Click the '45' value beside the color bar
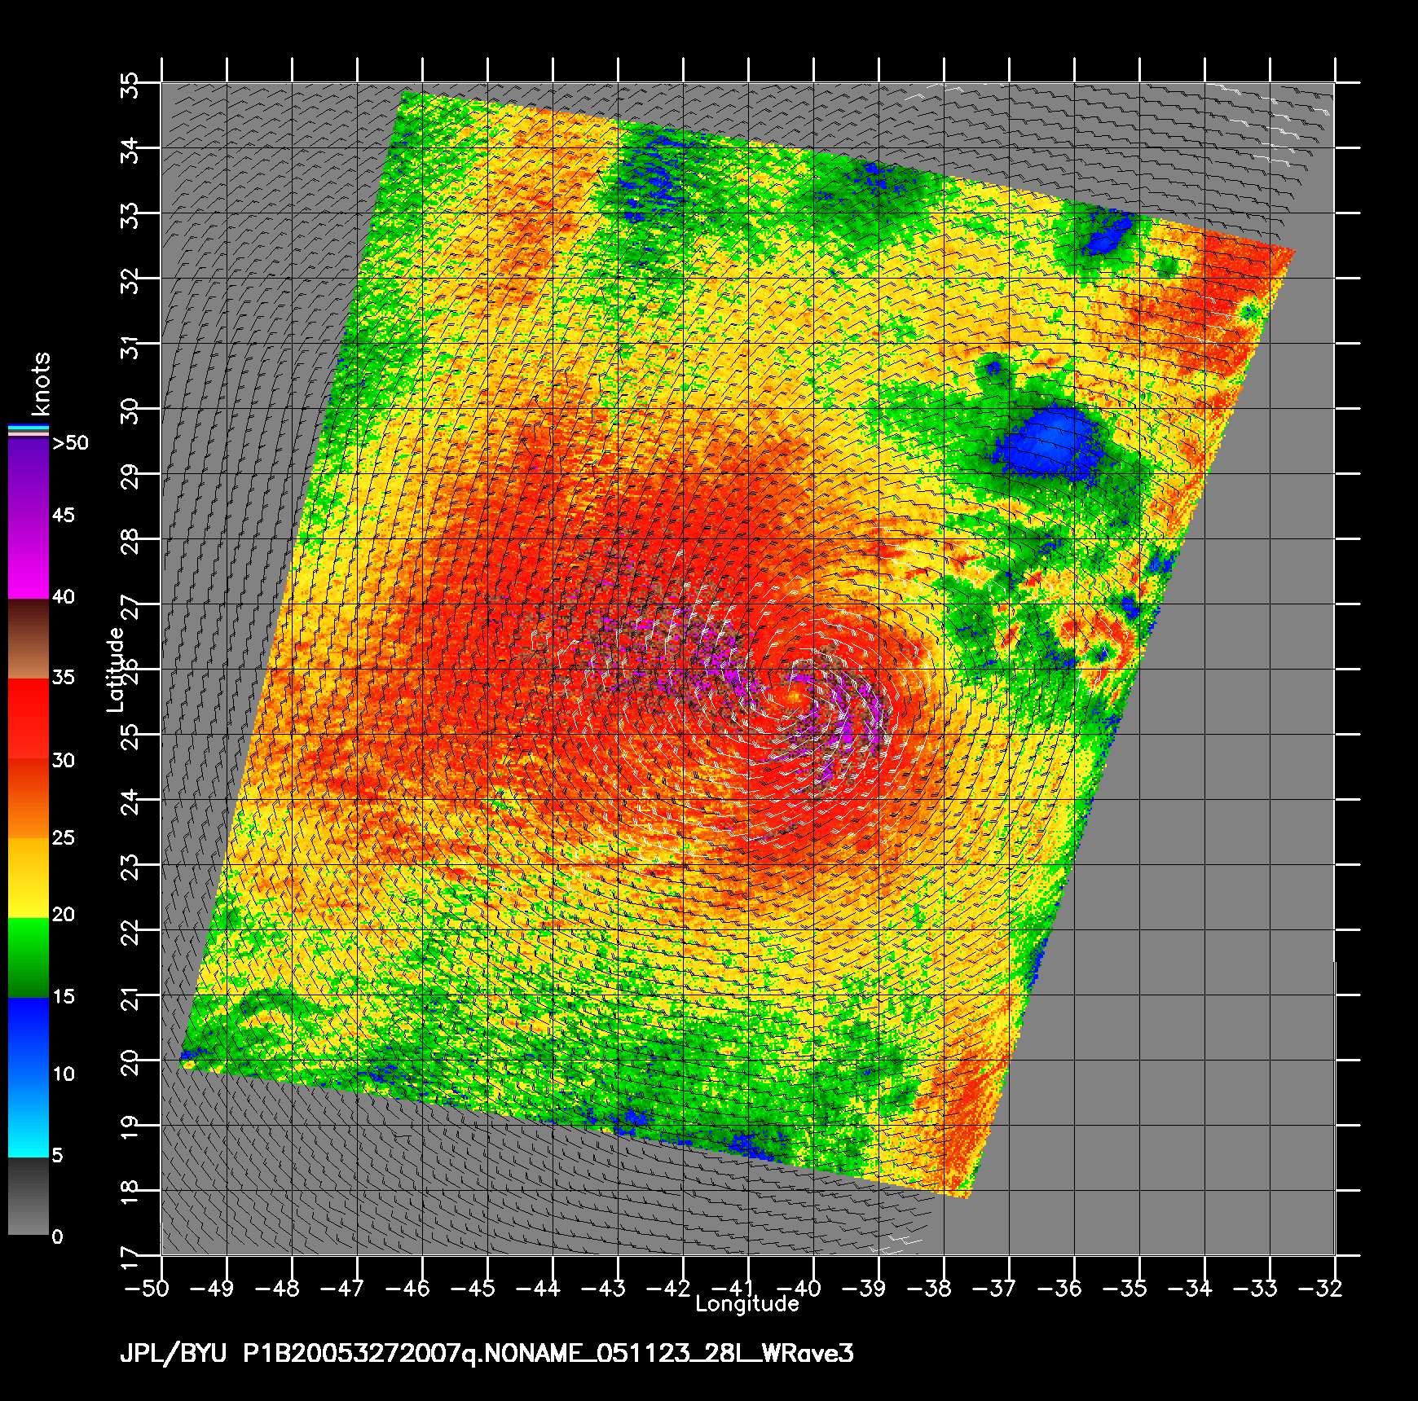The image size is (1418, 1401). 64,515
